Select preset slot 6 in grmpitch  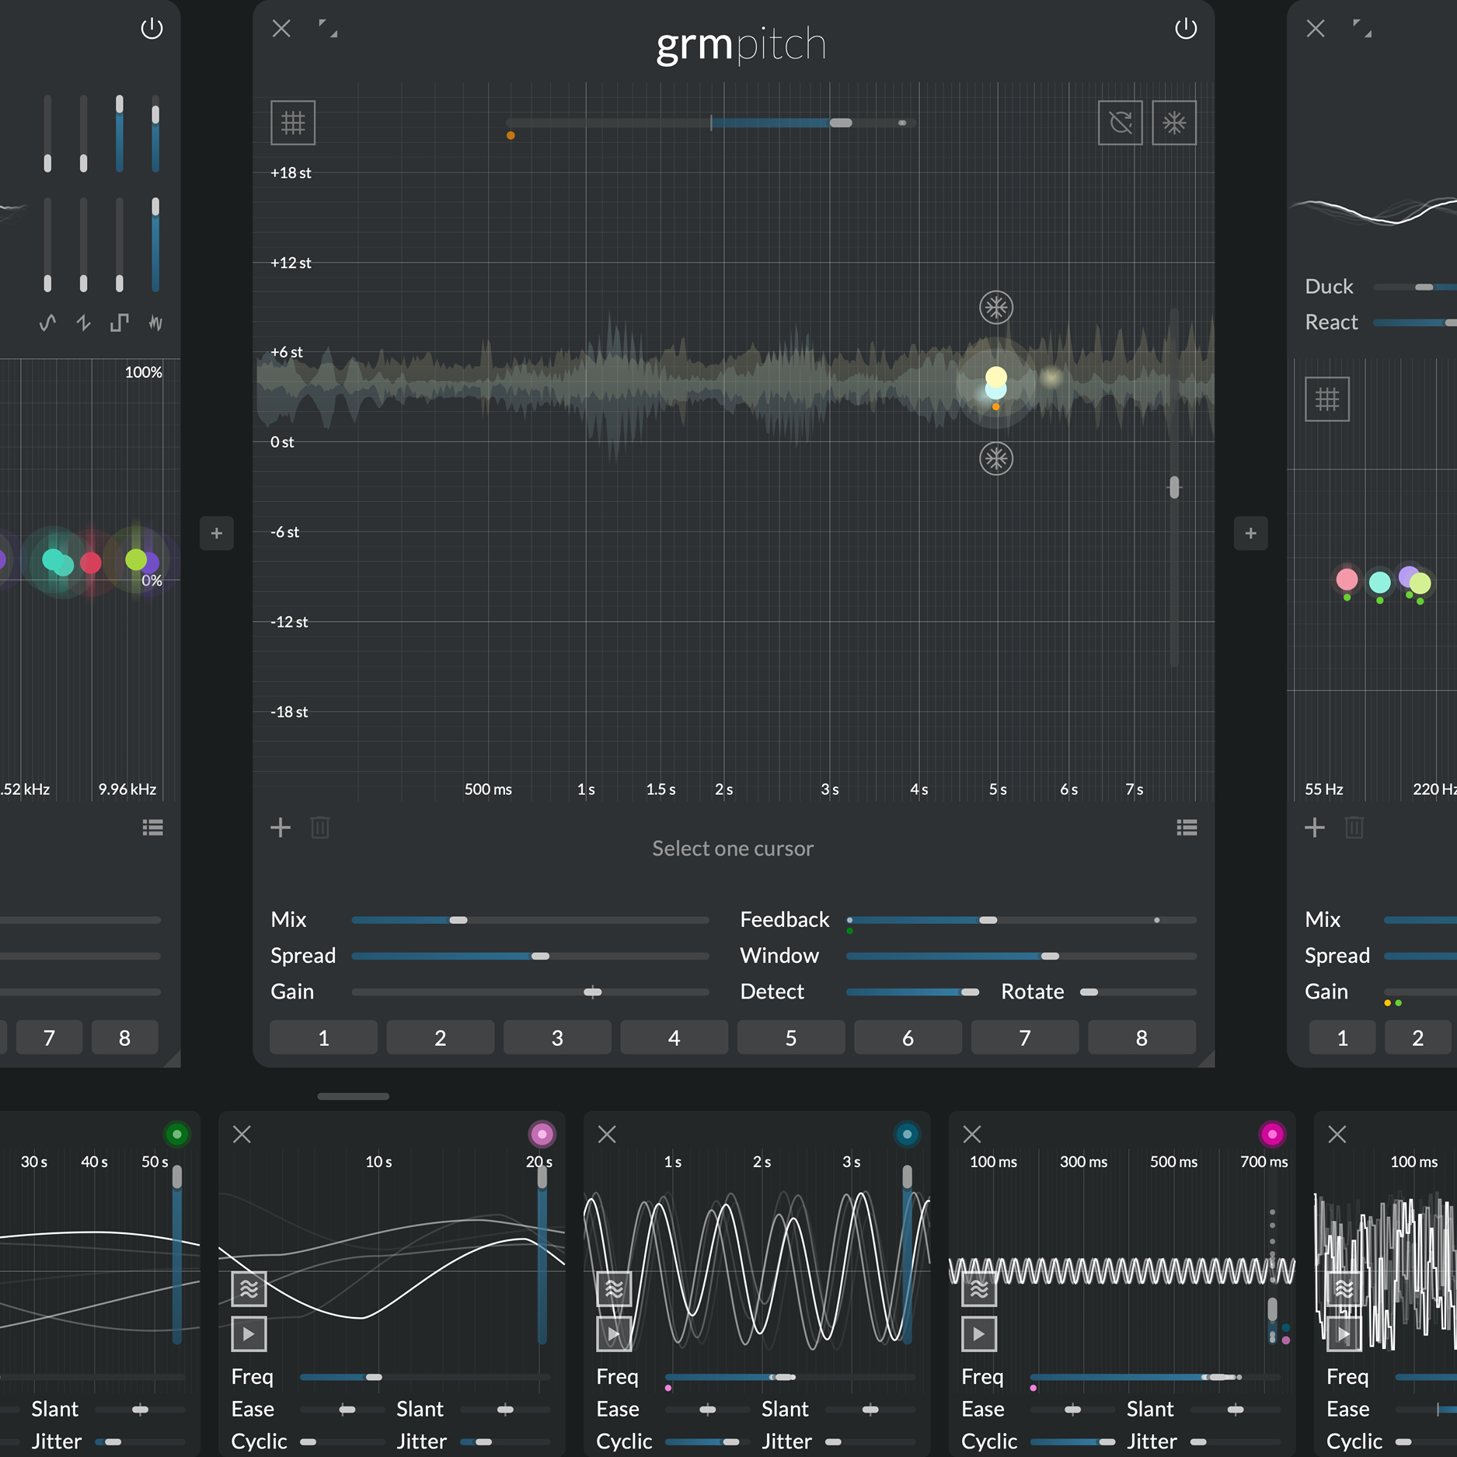point(908,1038)
